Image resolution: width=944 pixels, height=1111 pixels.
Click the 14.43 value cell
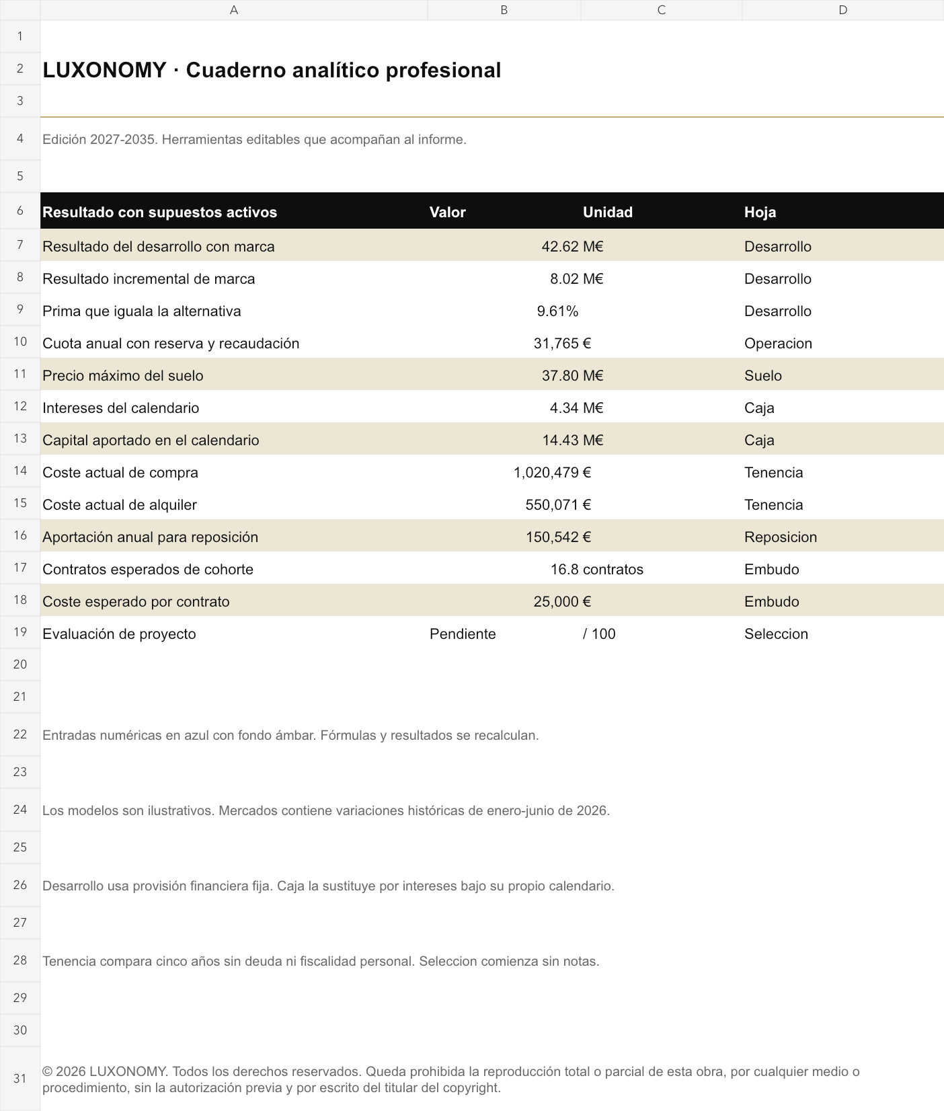(504, 440)
